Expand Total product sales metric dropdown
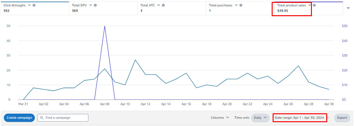The width and height of the screenshot is (355, 126). (309, 5)
